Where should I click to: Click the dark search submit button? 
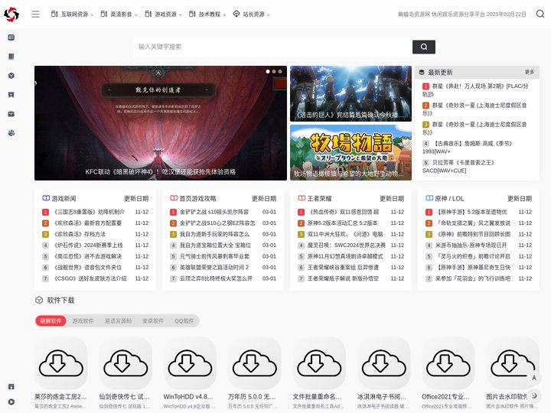[x=424, y=47]
